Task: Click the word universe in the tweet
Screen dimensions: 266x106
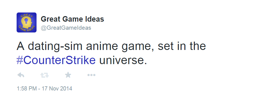Action: [x=122, y=60]
